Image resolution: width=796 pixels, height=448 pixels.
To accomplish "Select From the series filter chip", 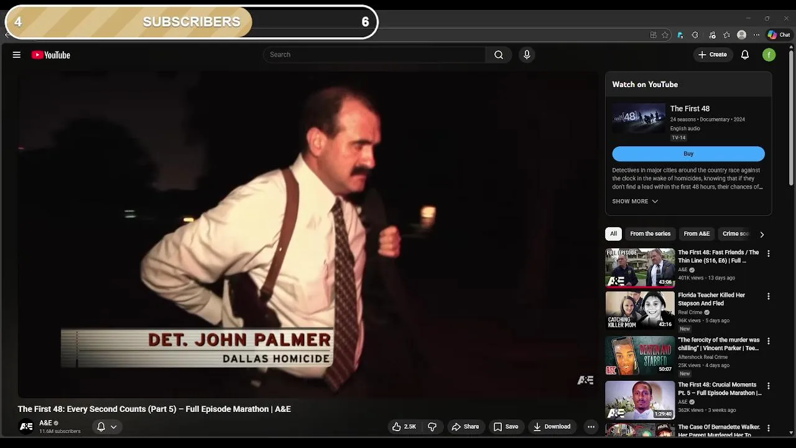I will [650, 234].
